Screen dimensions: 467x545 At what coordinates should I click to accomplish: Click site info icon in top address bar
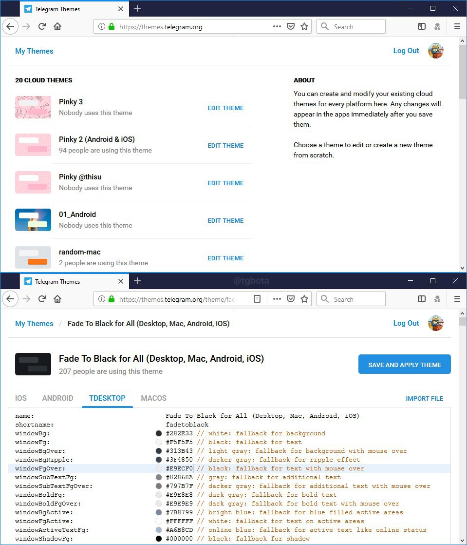[102, 26]
